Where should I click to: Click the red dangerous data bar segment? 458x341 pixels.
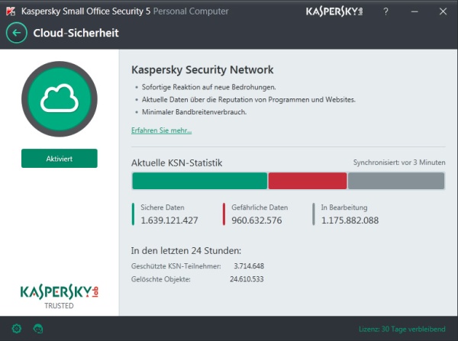[308, 181]
